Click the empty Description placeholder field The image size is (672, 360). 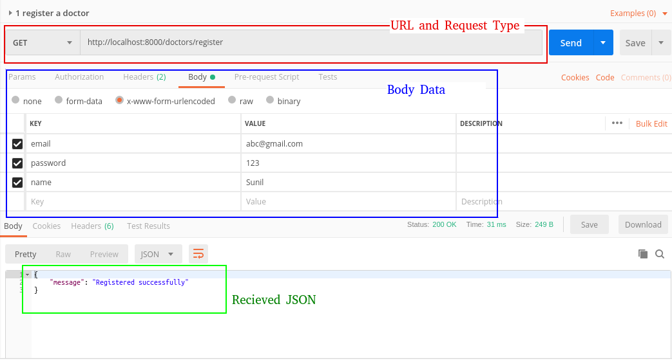point(564,201)
